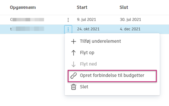Toggle the three-dot menu on the highlighted row
Screen dimensions: 169x106
coord(68,29)
